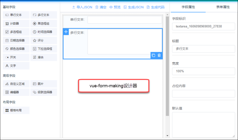Add the 评分 rating component
The width and height of the screenshot is (238, 140).
tap(44, 40)
